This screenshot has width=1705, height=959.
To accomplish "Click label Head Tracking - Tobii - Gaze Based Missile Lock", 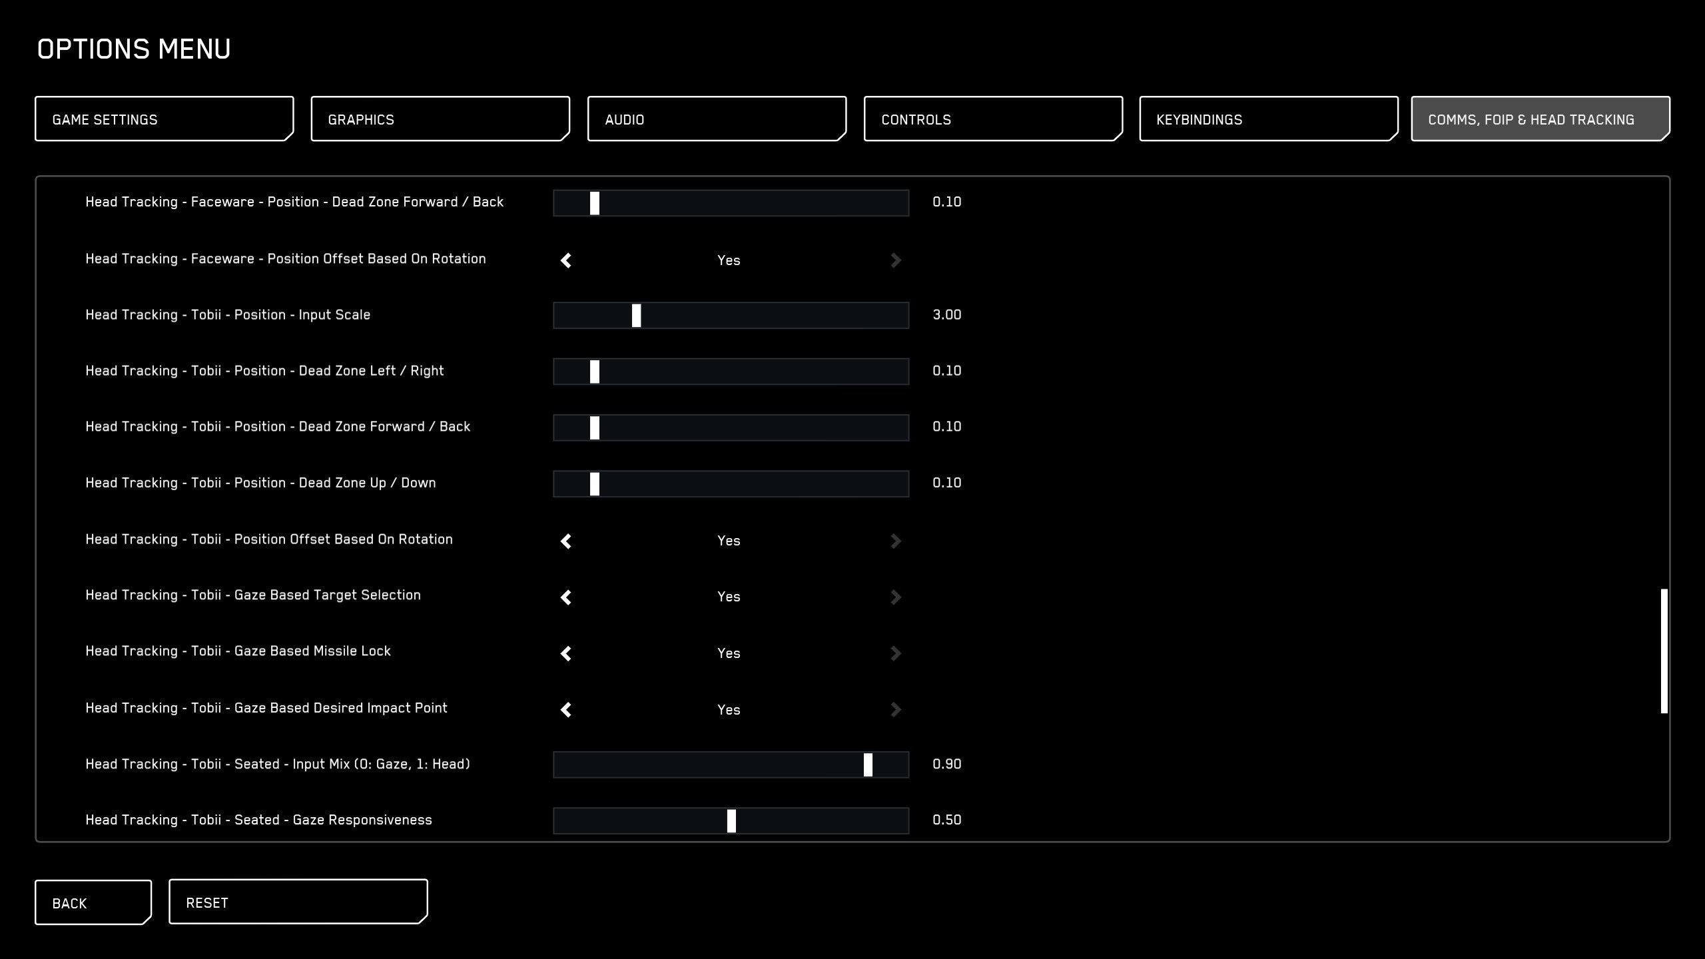I will point(238,651).
